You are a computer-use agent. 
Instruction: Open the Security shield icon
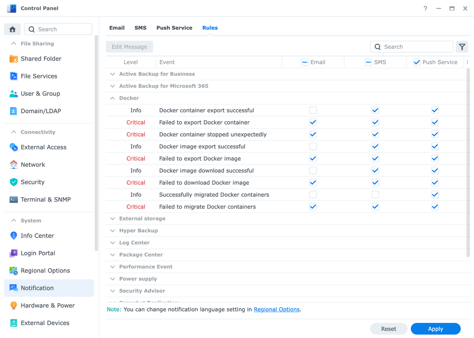pos(13,182)
